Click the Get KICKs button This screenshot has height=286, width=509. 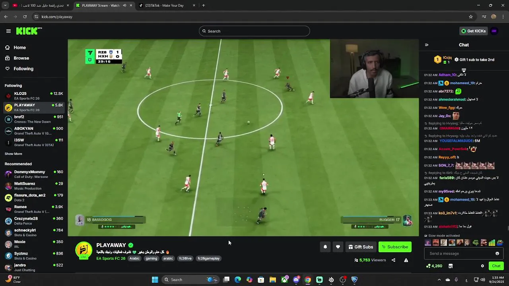click(x=473, y=31)
